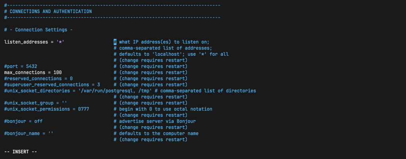Click the 'advertise server via Bonjour' comment
The image size is (406, 159).
click(x=157, y=121)
